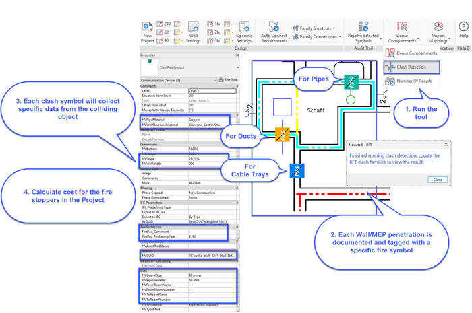Click the NVPipeDiameter 50 mm value
The image size is (472, 313).
coord(212,280)
